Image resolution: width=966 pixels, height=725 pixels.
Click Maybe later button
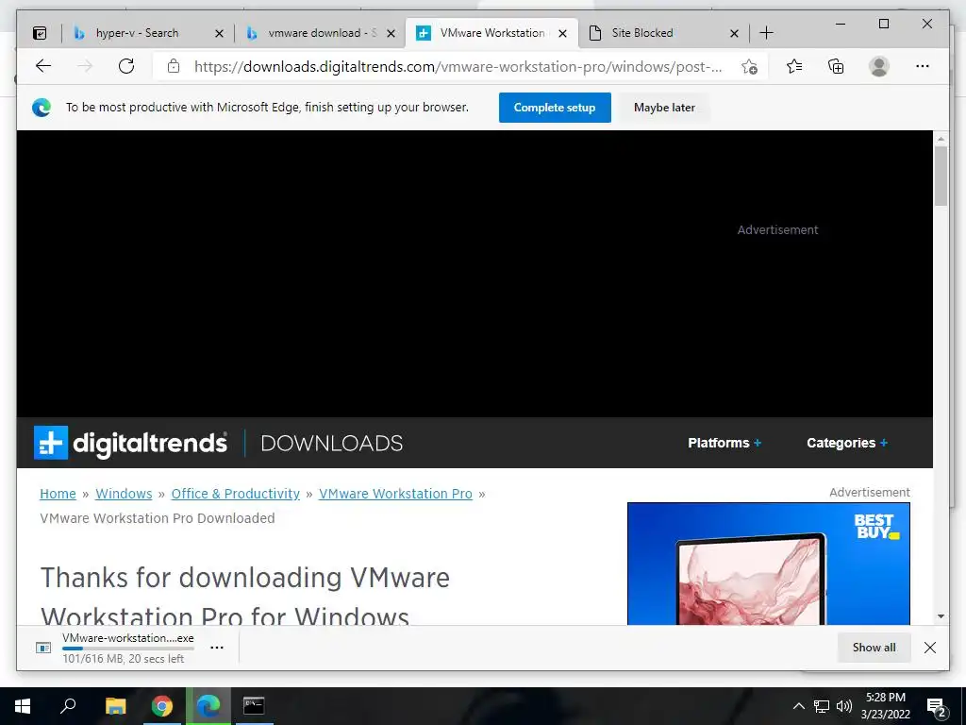pyautogui.click(x=664, y=108)
